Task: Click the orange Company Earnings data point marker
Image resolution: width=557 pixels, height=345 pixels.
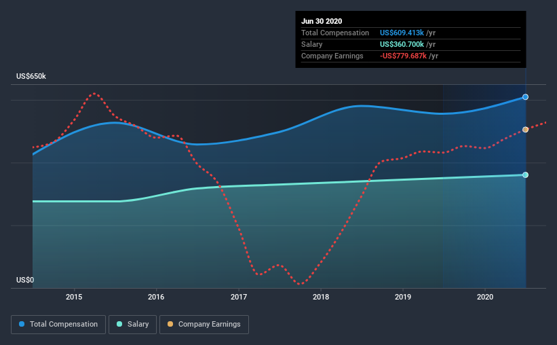Action: click(x=525, y=130)
